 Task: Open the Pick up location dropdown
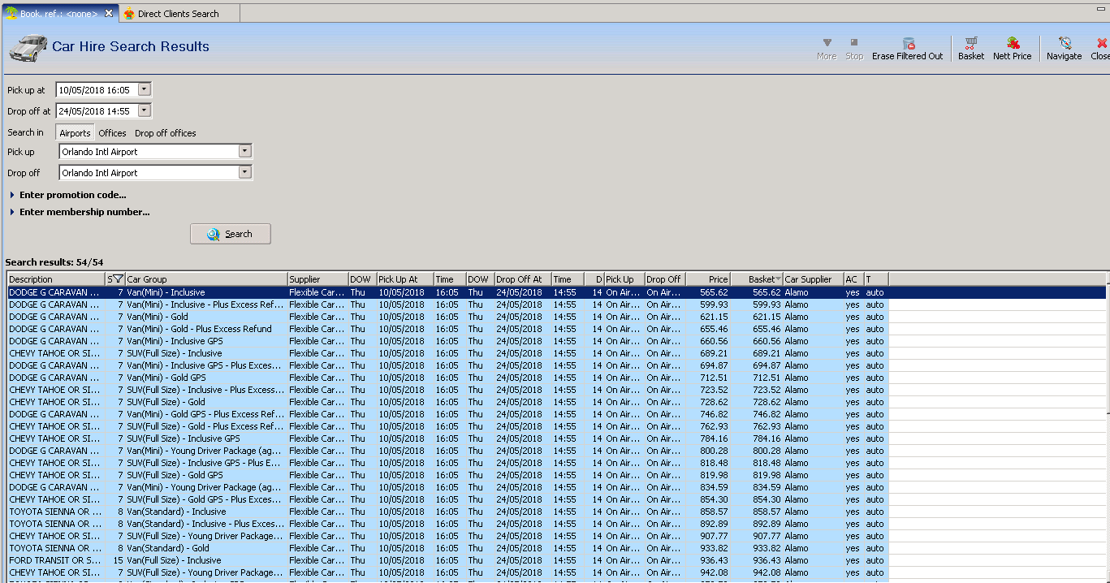pos(244,151)
